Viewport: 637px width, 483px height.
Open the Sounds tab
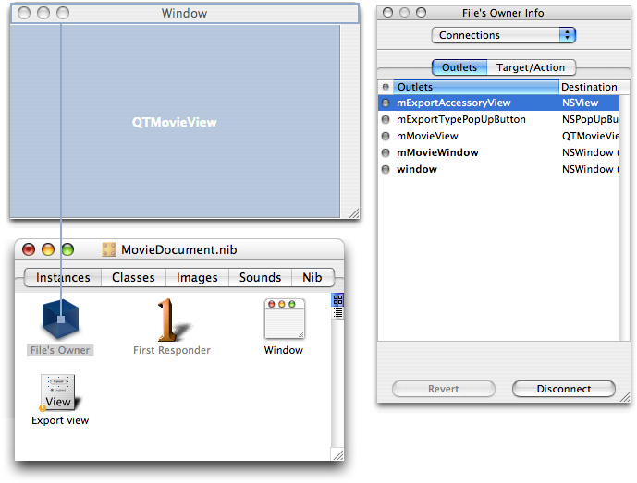pyautogui.click(x=260, y=277)
